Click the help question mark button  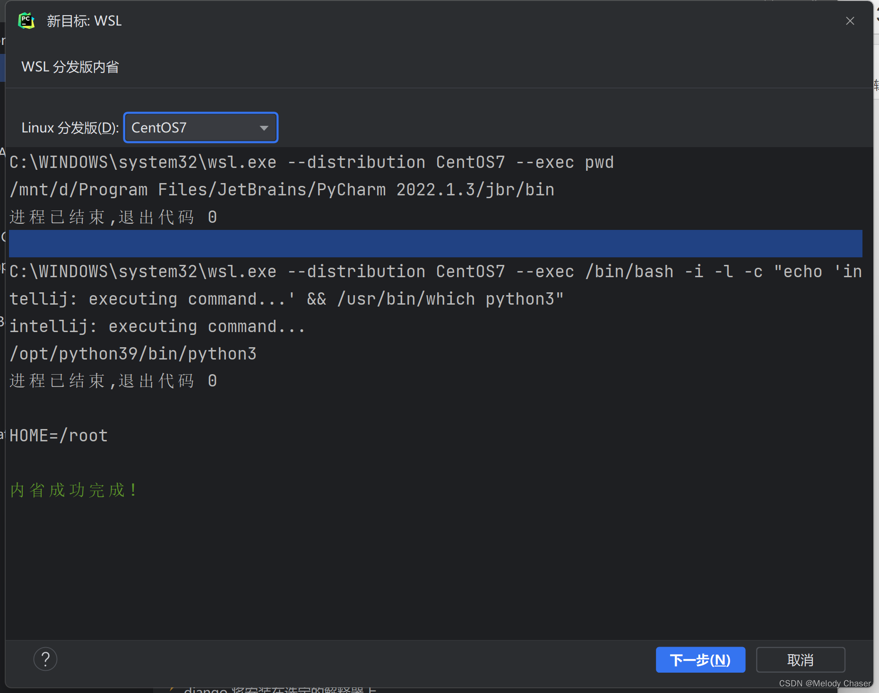click(45, 659)
